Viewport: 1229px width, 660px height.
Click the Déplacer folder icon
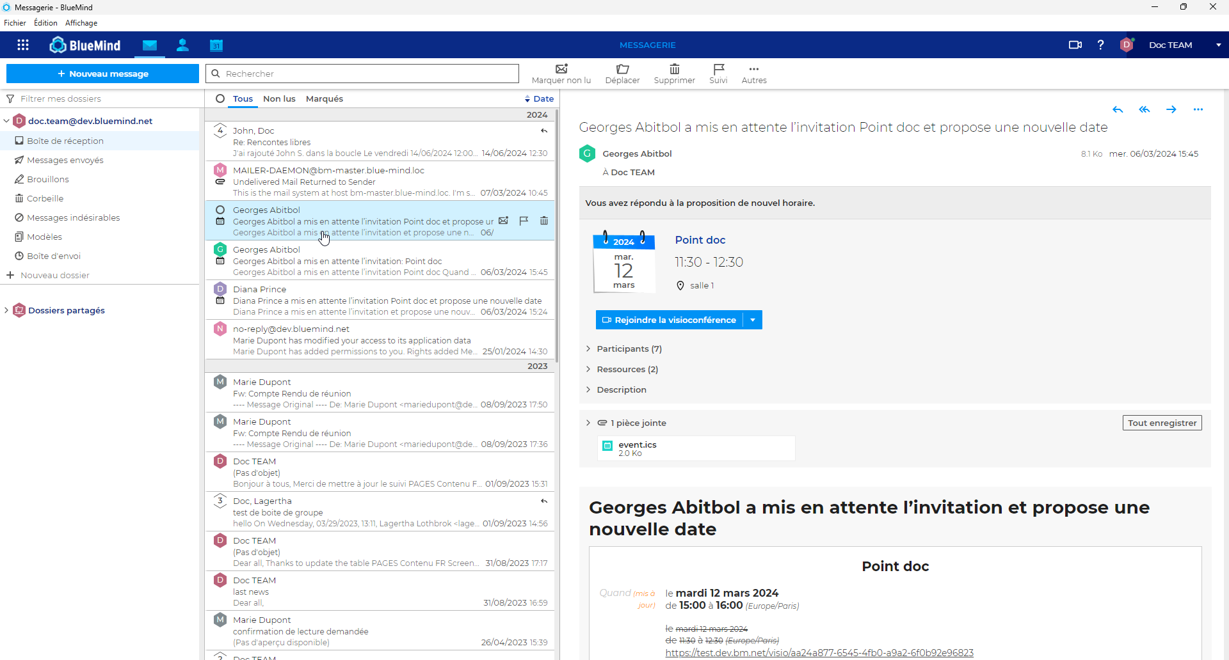click(622, 69)
